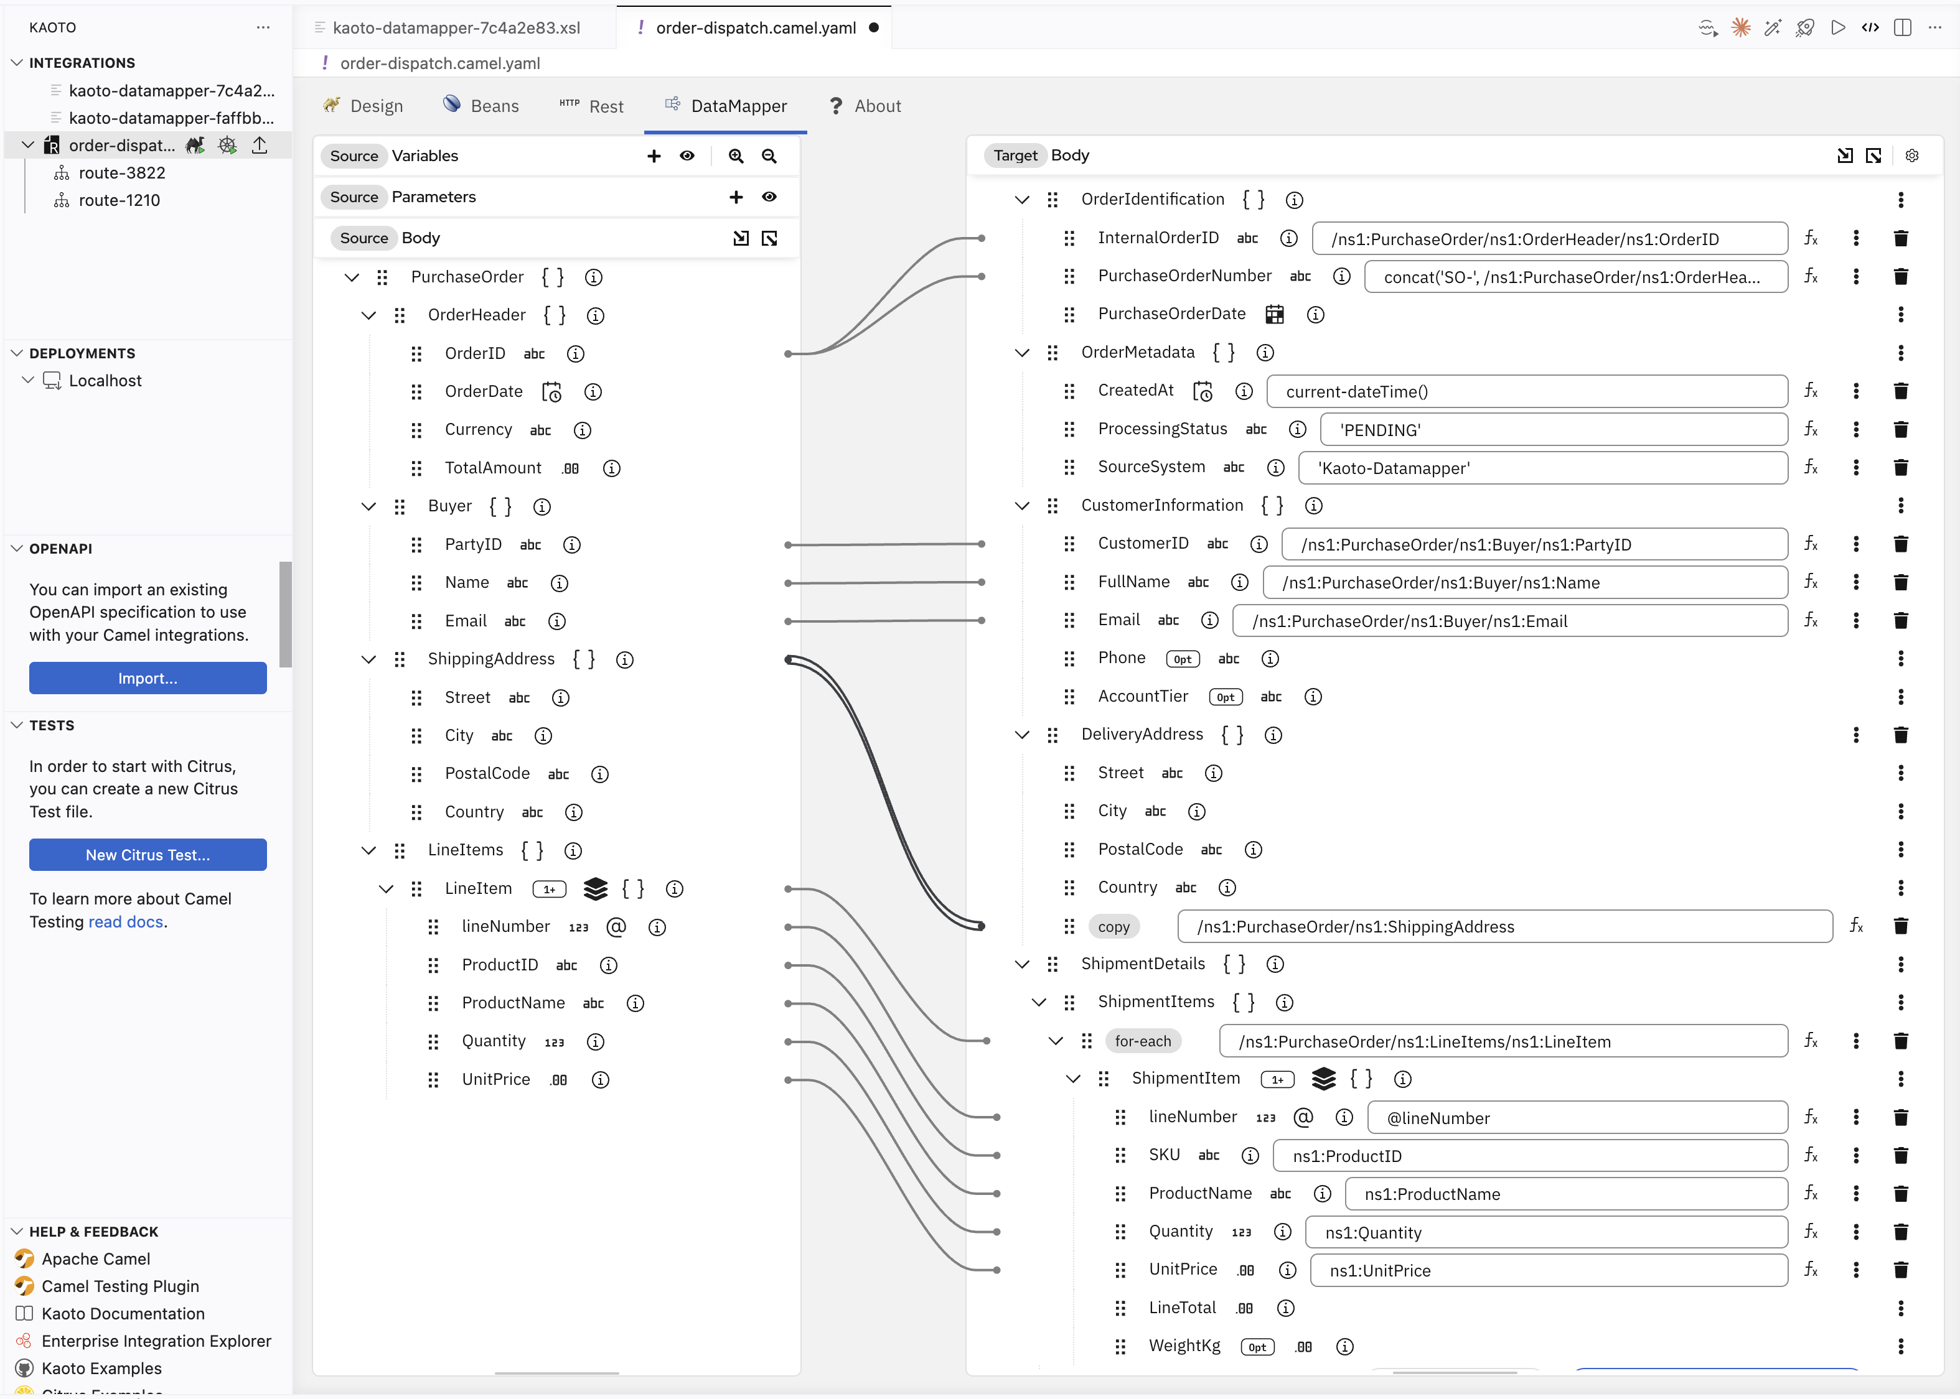Image resolution: width=1960 pixels, height=1399 pixels.
Task: Switch to the Design tab
Action: tap(363, 106)
